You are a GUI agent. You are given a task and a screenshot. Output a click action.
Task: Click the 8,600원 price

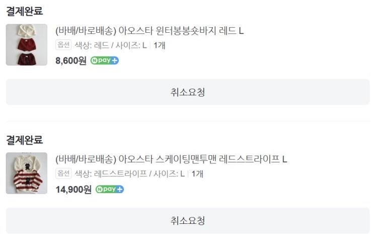pos(71,61)
